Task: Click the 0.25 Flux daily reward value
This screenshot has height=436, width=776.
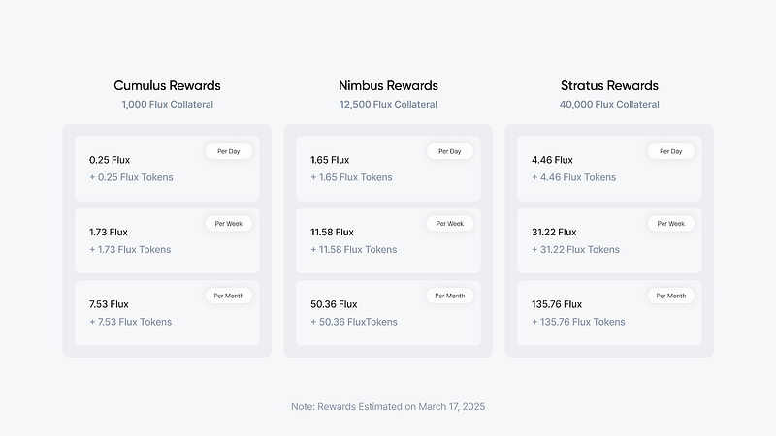Action: pos(109,160)
